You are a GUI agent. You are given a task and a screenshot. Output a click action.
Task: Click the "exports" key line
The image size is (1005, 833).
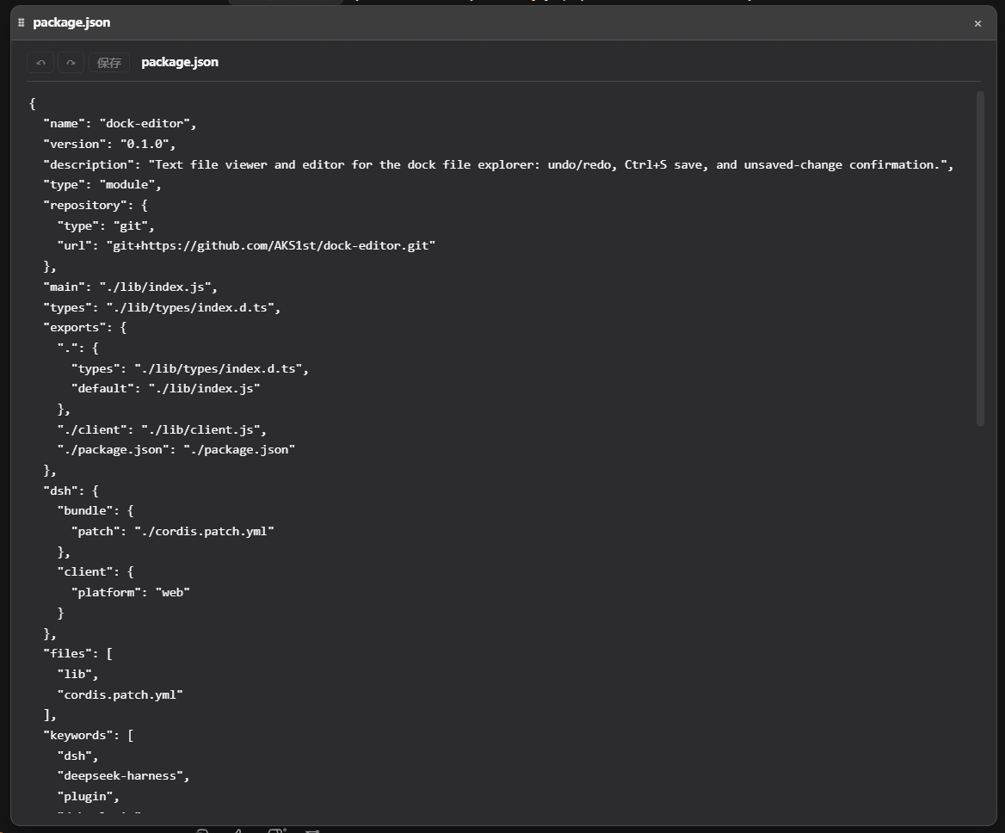tap(84, 327)
